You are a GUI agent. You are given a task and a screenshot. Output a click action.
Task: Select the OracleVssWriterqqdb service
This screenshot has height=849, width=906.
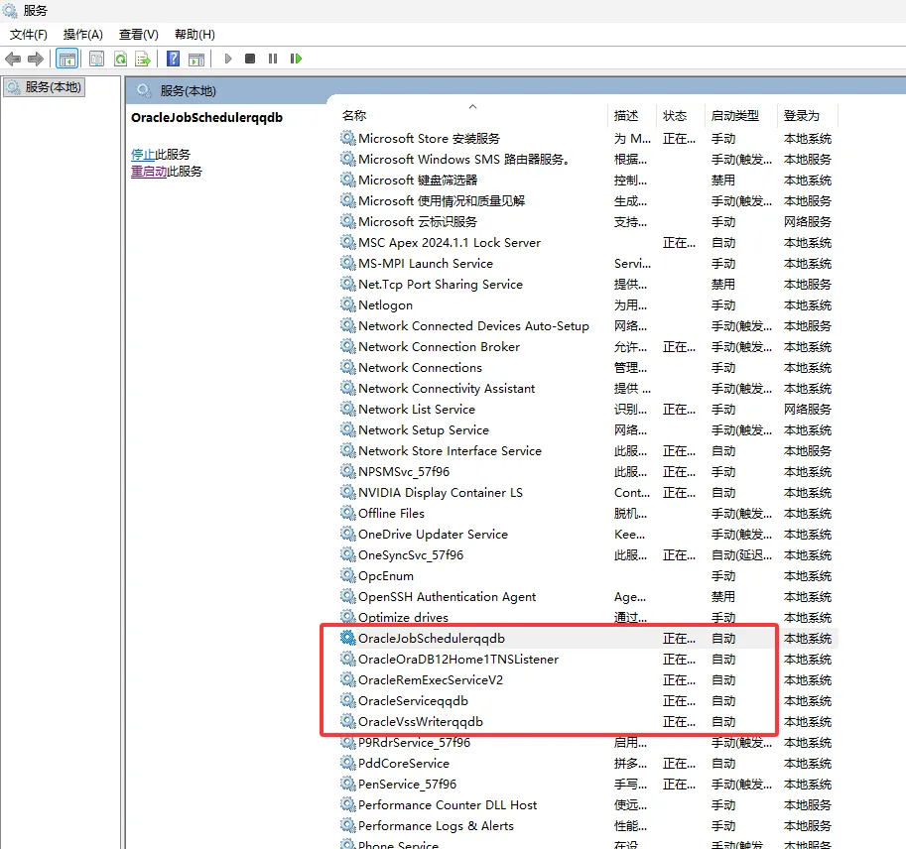[x=586, y=721]
